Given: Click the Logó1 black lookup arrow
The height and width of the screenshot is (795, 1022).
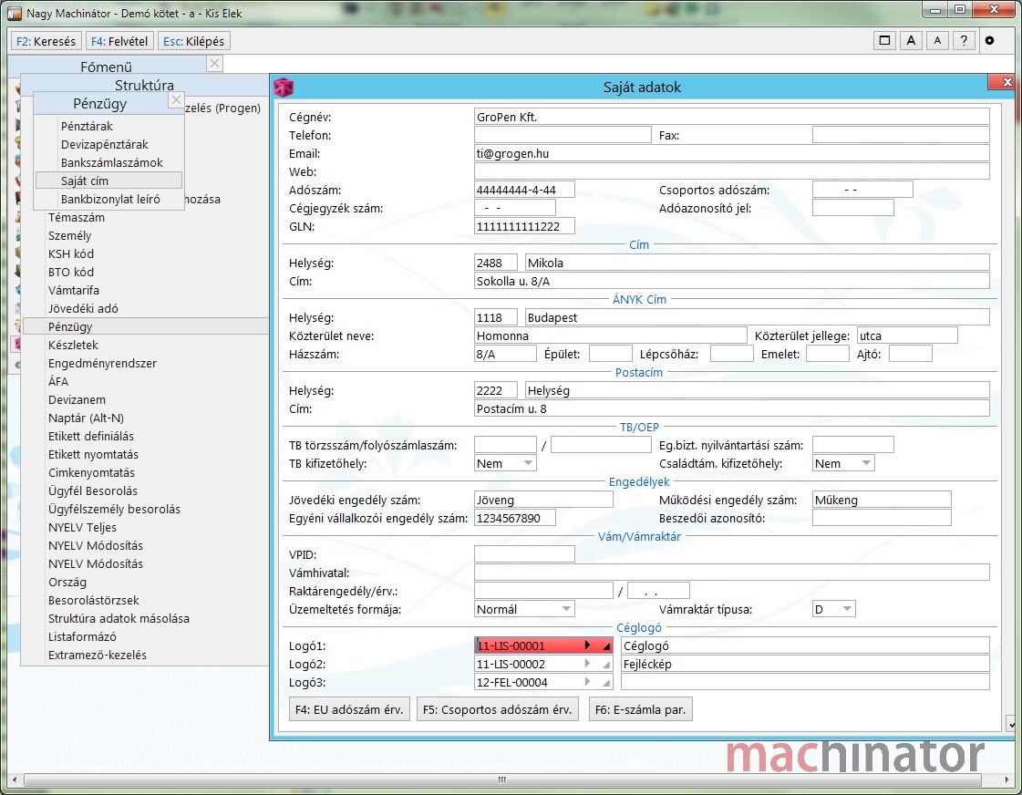Looking at the screenshot, I should [588, 645].
